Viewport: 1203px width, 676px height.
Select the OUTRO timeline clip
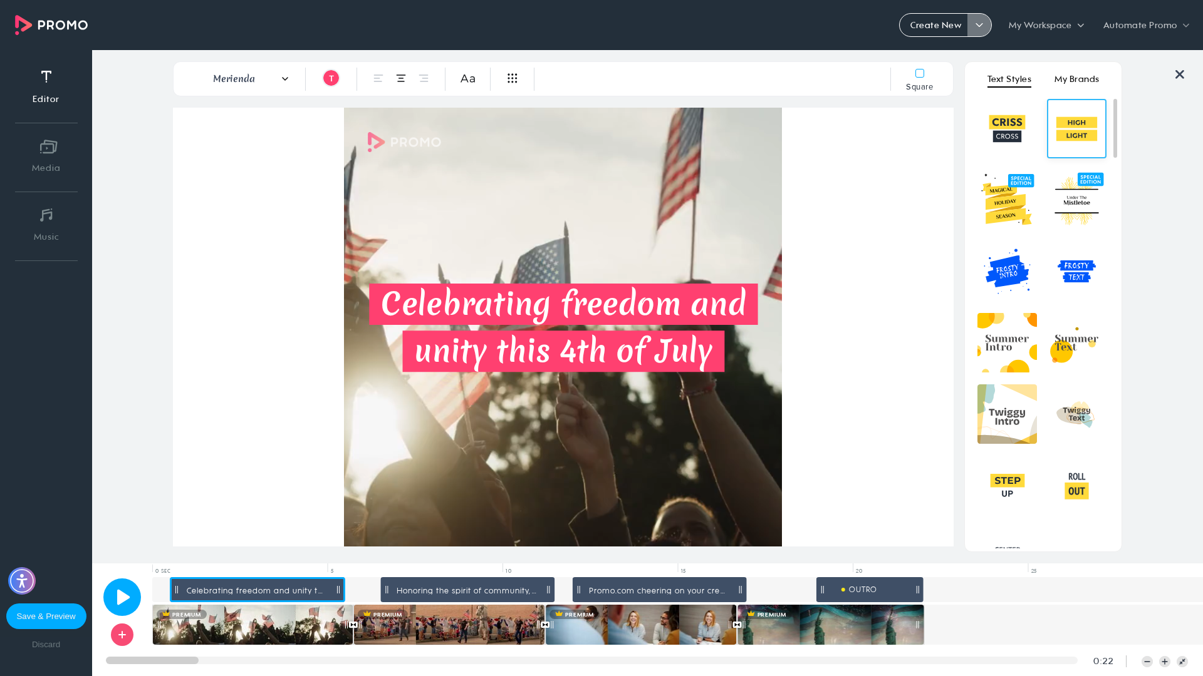870,590
